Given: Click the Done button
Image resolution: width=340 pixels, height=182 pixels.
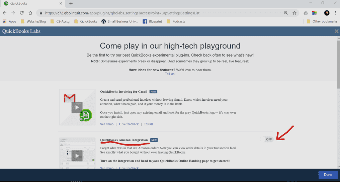Looking at the screenshot, I should point(328,175).
